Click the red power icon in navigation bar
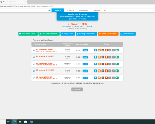Screen dimensions: 155x124 105,10
